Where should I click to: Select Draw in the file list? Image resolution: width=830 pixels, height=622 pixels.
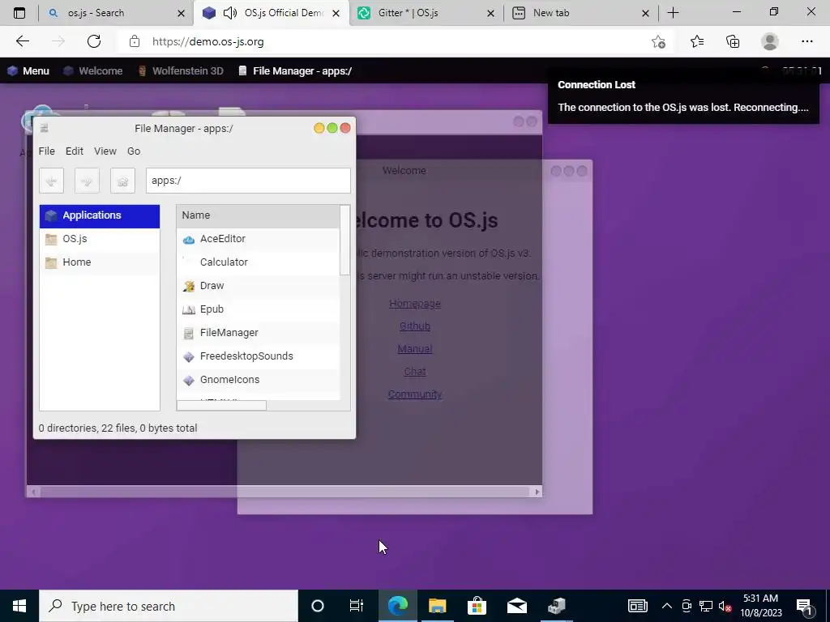259,286
